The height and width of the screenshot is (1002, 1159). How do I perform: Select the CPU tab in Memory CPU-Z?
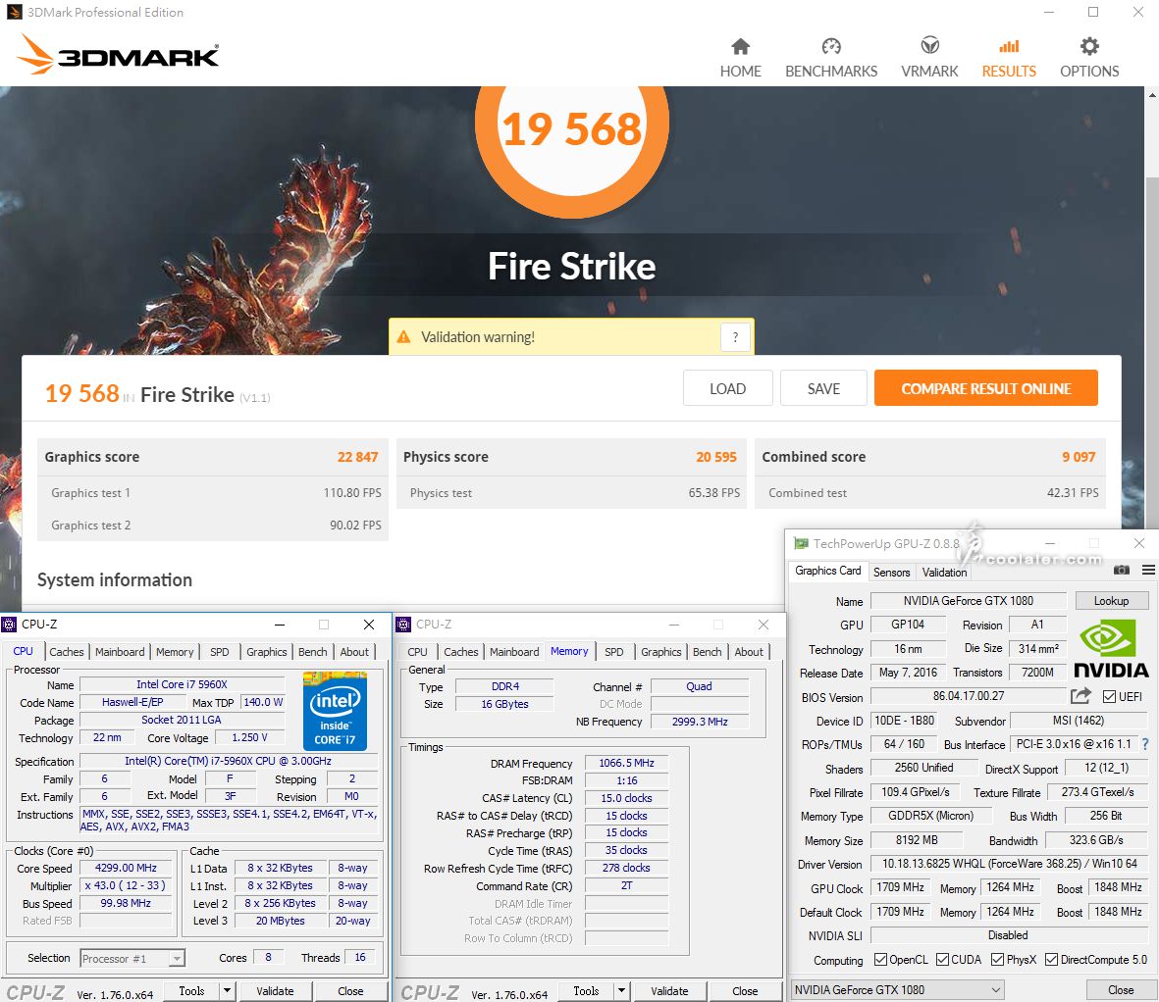point(418,652)
